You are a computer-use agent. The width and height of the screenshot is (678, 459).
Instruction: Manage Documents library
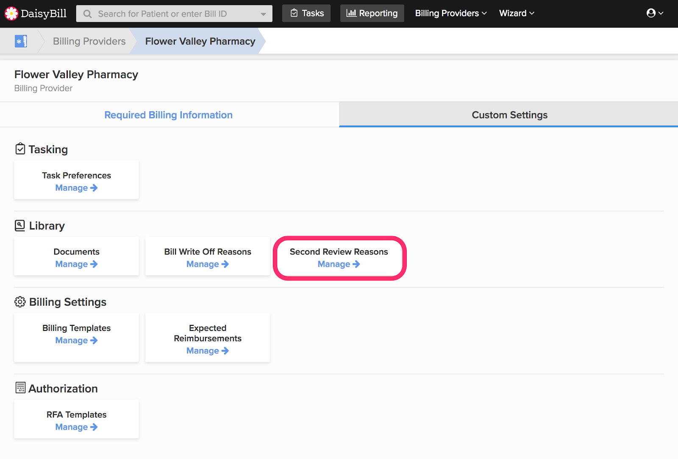coord(76,264)
